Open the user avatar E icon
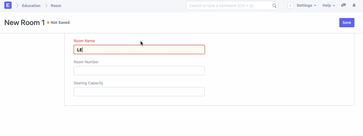The image size is (363, 136). (291, 6)
